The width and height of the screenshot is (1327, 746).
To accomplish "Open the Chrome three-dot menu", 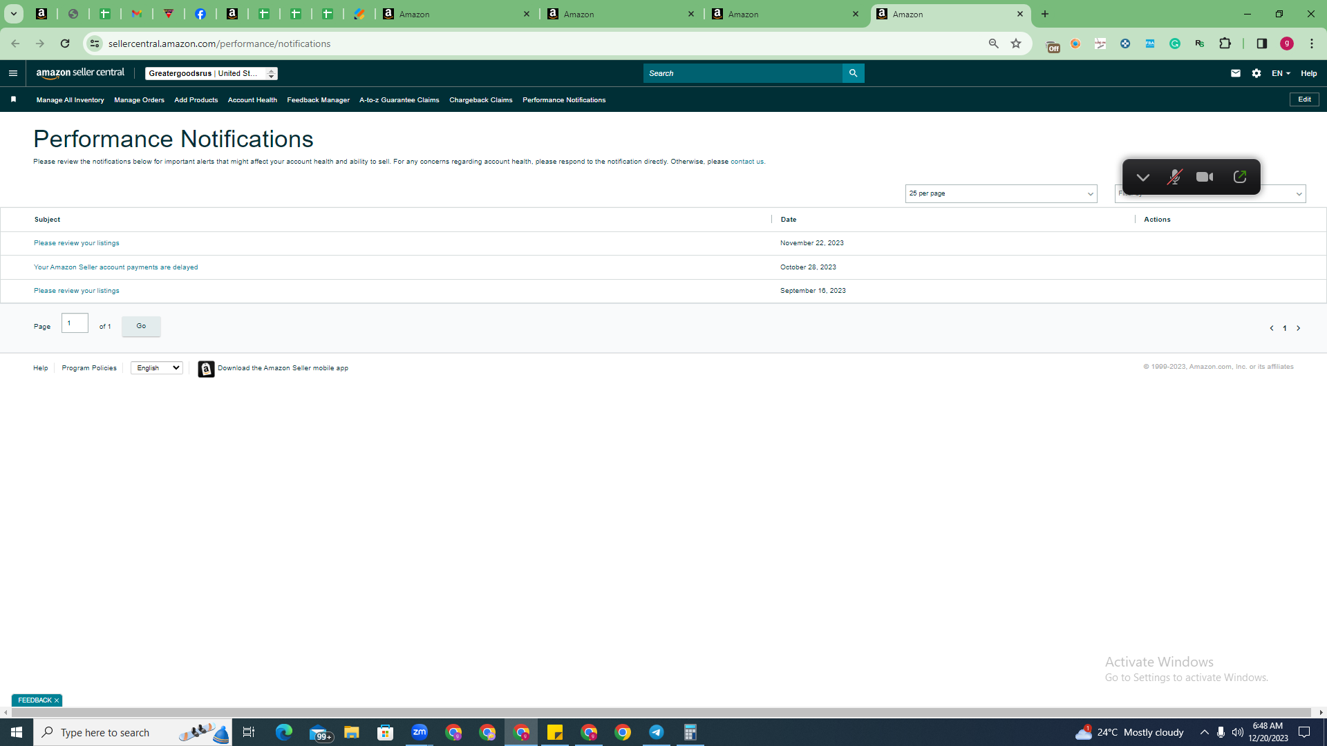I will tap(1312, 44).
